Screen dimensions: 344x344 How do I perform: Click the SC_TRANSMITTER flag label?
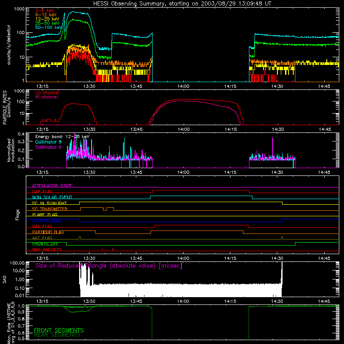[50, 209]
